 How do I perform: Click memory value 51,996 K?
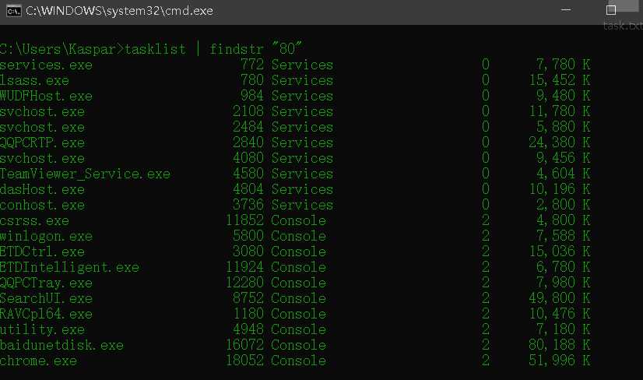click(x=560, y=361)
